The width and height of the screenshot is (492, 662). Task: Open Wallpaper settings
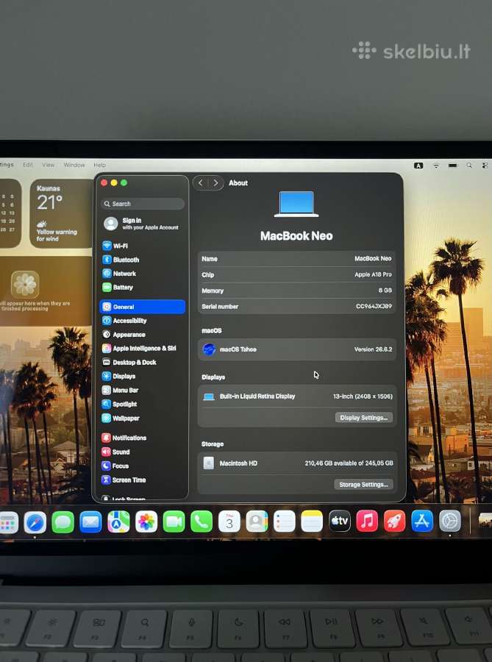(143, 419)
